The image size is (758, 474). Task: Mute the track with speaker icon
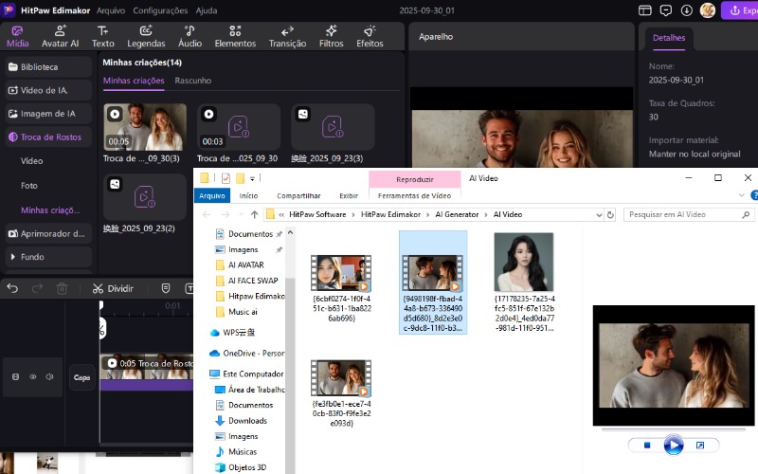coord(49,376)
